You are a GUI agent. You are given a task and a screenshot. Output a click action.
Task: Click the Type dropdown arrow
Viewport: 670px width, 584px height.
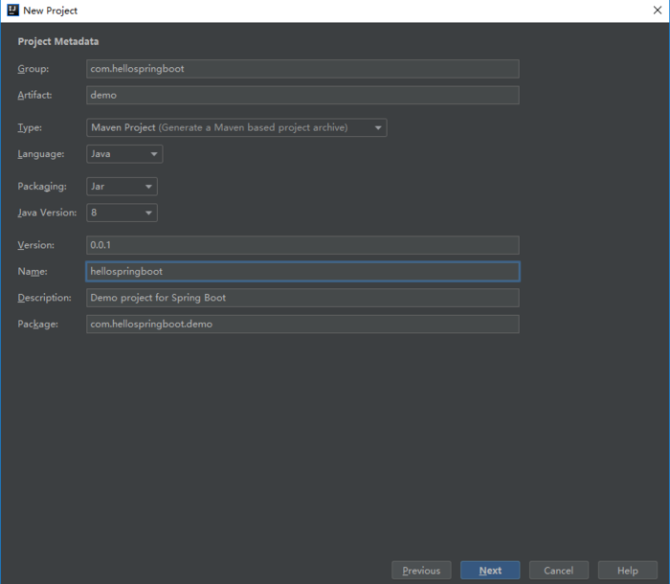(378, 127)
